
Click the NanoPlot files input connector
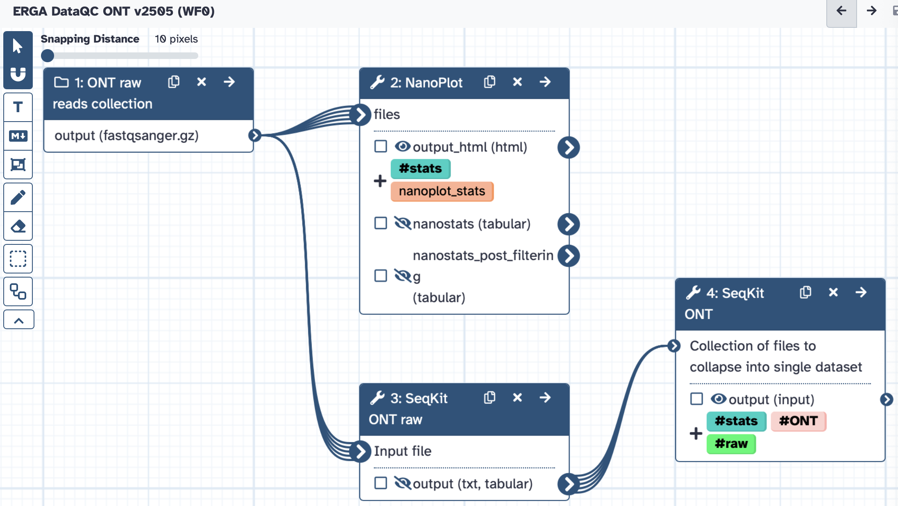pos(361,115)
